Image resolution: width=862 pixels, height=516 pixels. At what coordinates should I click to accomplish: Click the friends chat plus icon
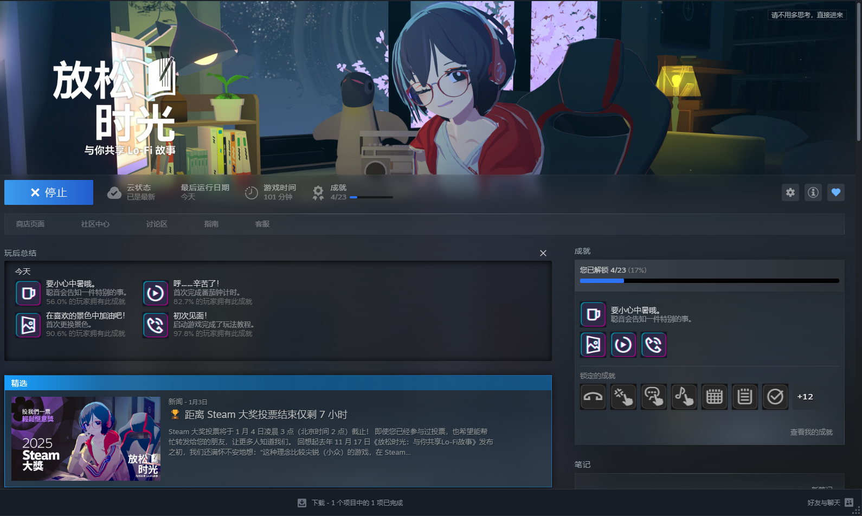849,503
